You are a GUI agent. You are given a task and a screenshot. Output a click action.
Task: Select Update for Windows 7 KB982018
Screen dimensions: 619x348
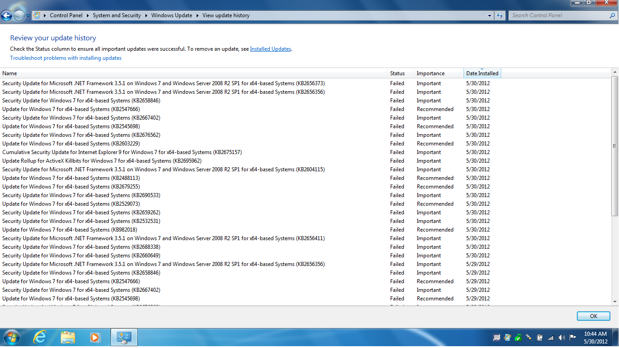click(x=251, y=230)
